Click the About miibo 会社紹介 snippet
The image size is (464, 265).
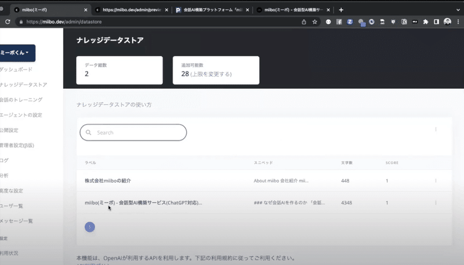coord(281,181)
